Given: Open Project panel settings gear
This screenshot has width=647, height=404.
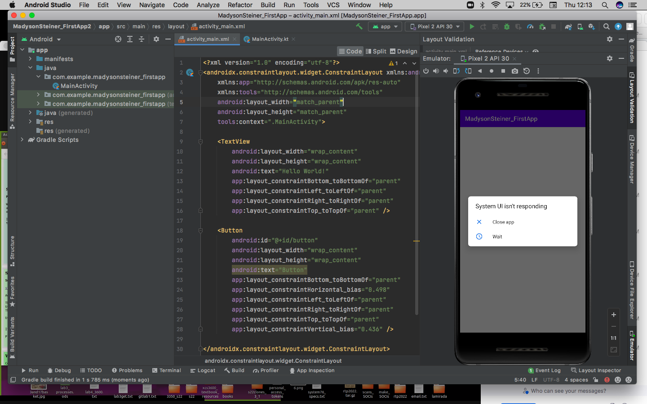Looking at the screenshot, I should tap(156, 39).
